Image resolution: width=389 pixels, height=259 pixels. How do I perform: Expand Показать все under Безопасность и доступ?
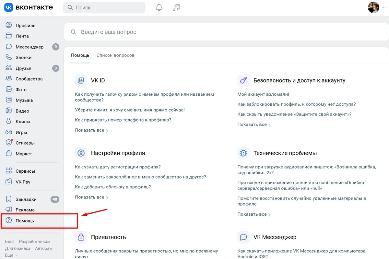click(x=254, y=124)
